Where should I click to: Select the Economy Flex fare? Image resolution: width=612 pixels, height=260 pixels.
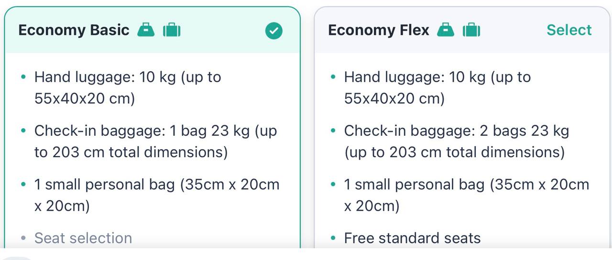pos(569,30)
